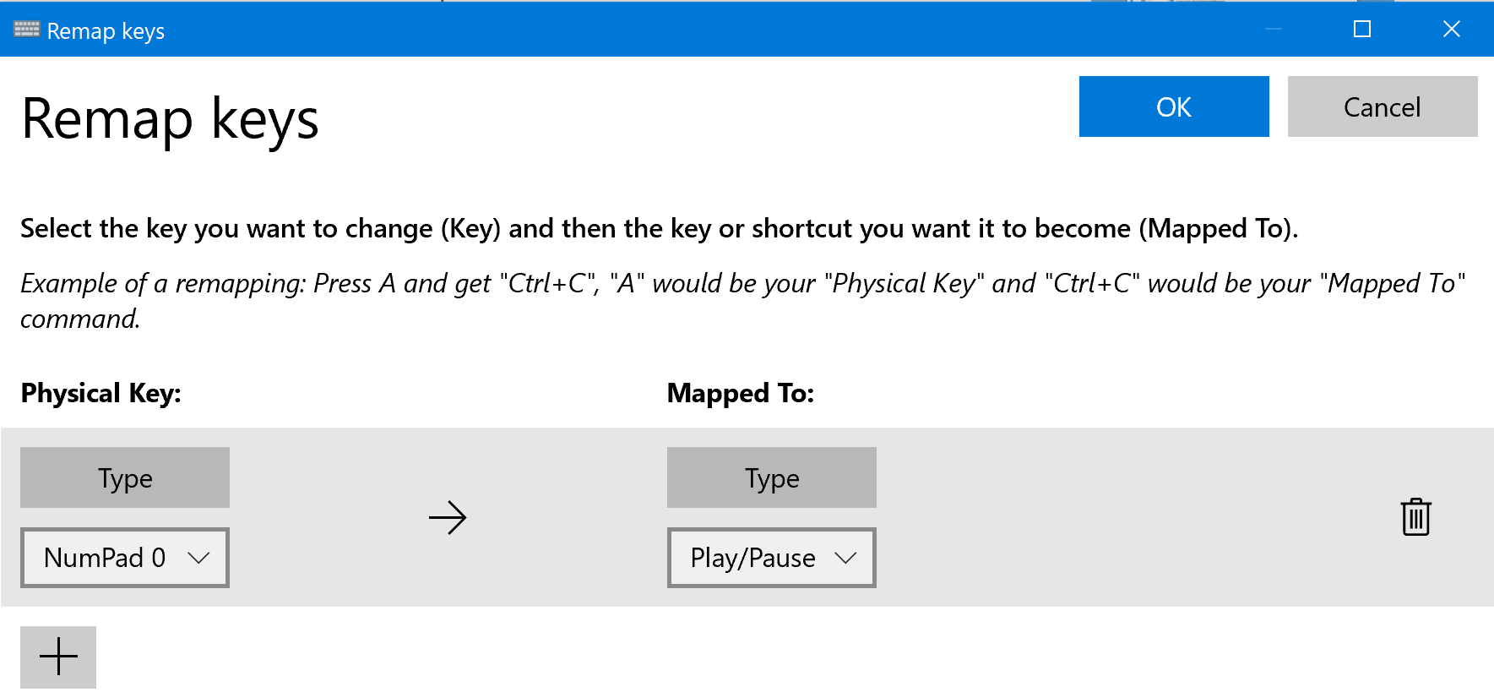Viewport: 1494px width, 698px height.
Task: Click the "Remap keys" title bar text
Action: pyautogui.click(x=106, y=31)
